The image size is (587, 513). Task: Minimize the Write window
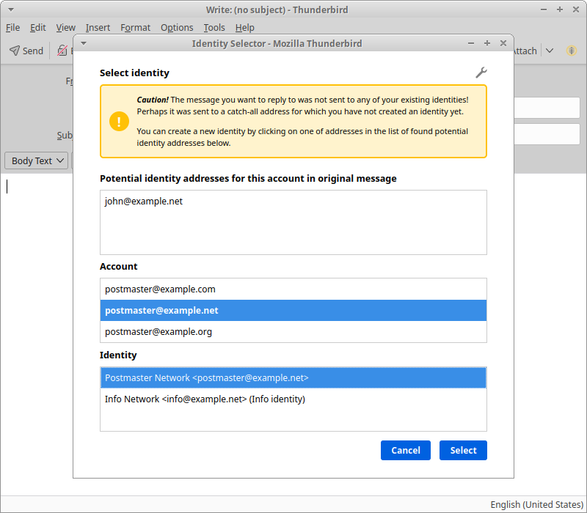544,10
